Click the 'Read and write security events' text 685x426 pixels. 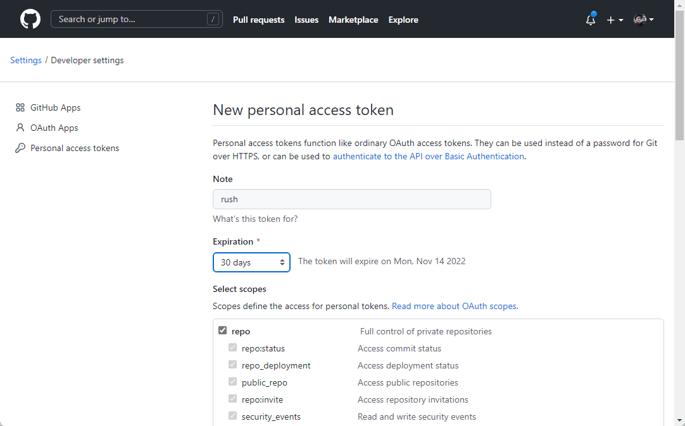click(x=417, y=417)
